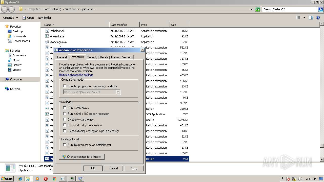The width and height of the screenshot is (324, 182).
Task: Click the green Refresh button beside address bar
Action: pos(258,9)
